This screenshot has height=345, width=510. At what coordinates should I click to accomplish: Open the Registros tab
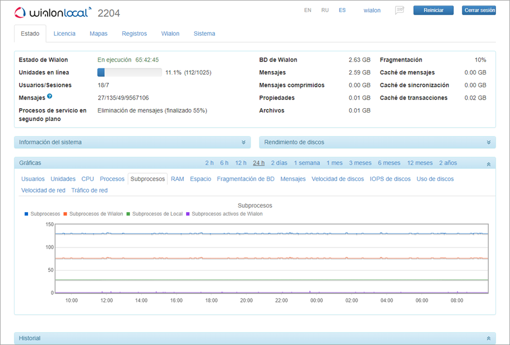point(135,34)
